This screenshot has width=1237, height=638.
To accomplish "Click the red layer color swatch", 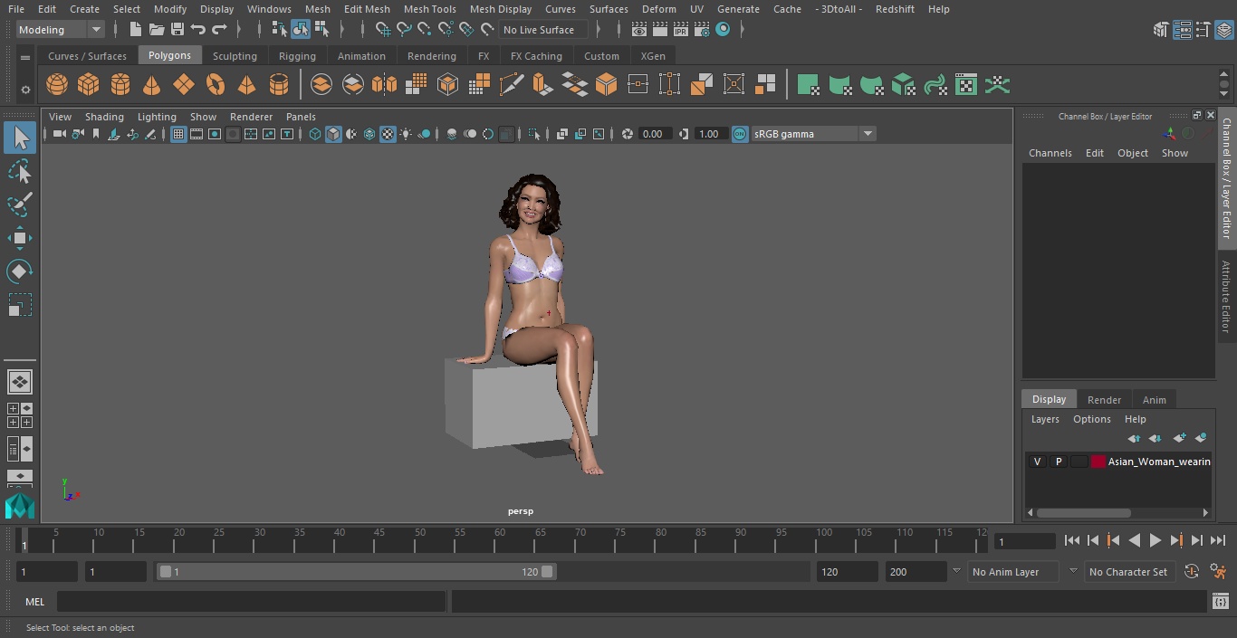I will tap(1098, 462).
